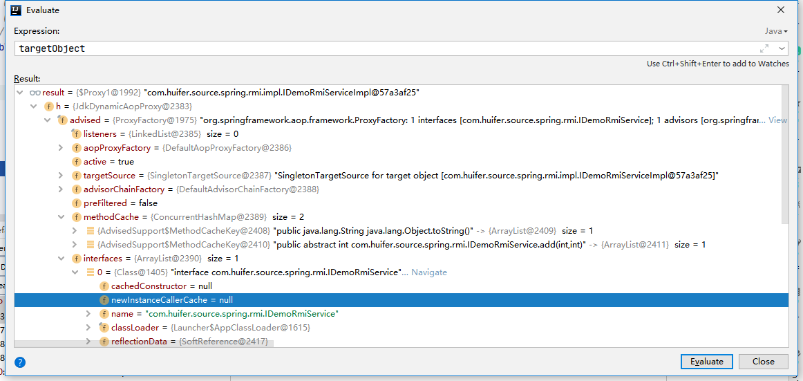
Task: Close the Evaluate dialog with X
Action: pos(781,10)
